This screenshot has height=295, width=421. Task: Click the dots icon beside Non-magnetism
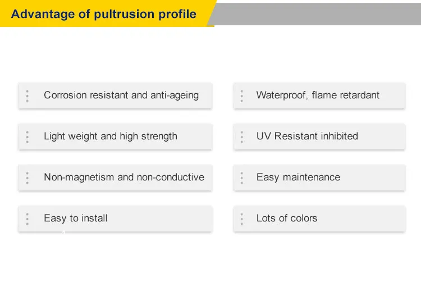27,178
